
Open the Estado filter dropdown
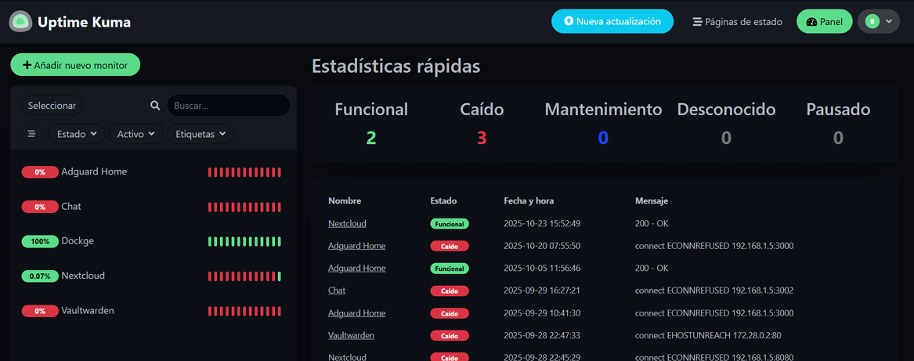pyautogui.click(x=77, y=134)
